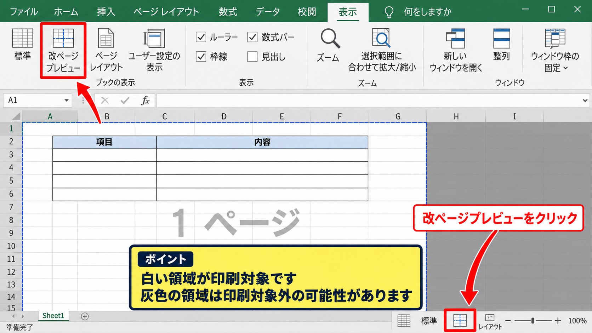Click the 内容 header cell
Image resolution: width=592 pixels, height=333 pixels.
coord(262,142)
